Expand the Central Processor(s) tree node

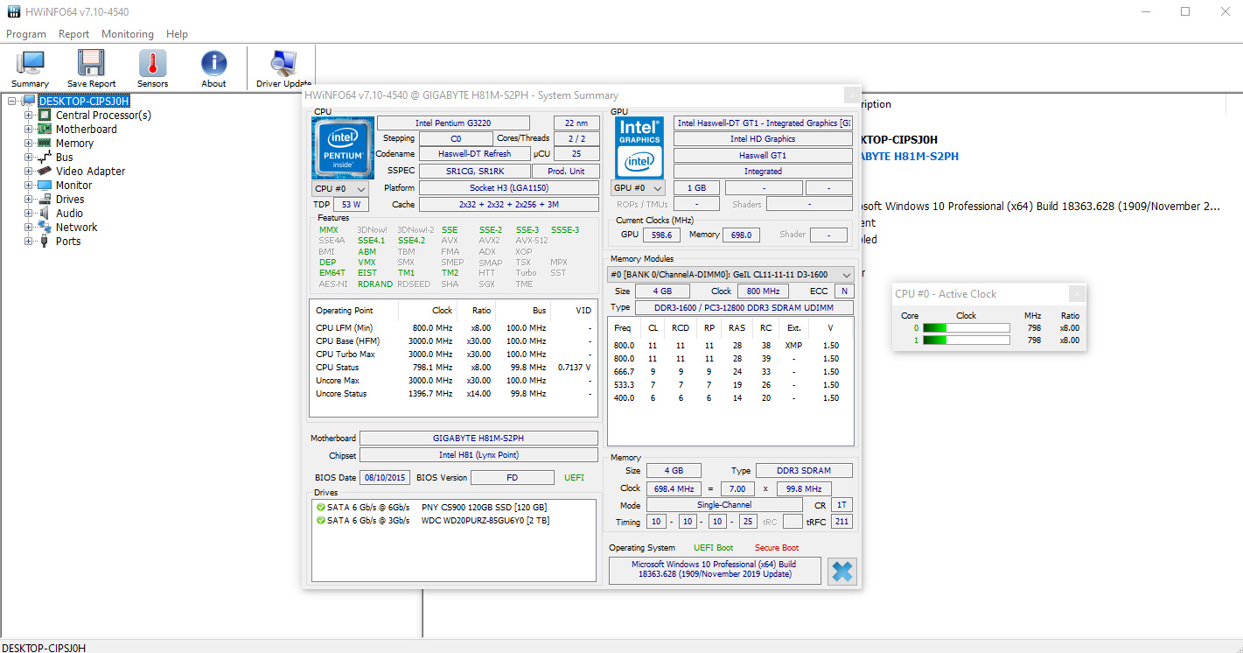coord(28,115)
